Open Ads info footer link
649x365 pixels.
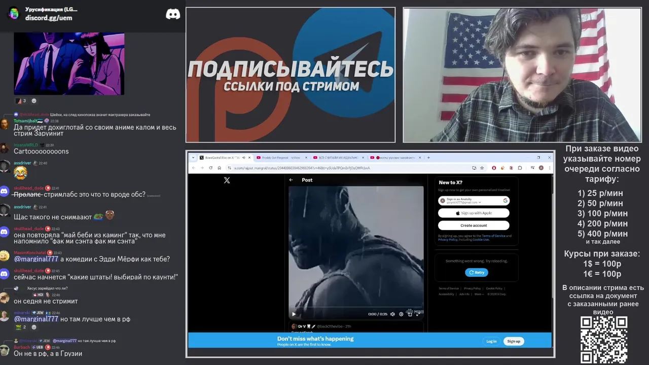point(464,294)
